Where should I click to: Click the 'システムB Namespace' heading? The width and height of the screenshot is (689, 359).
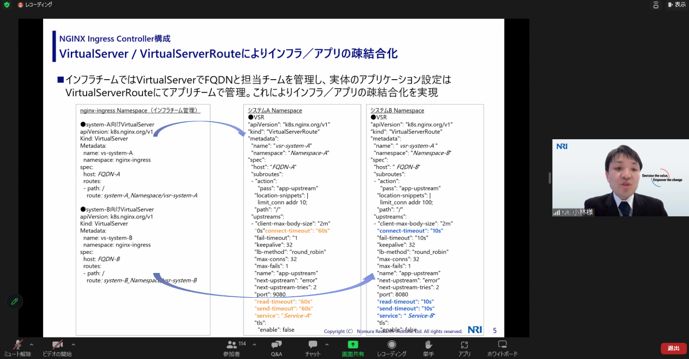click(x=397, y=110)
